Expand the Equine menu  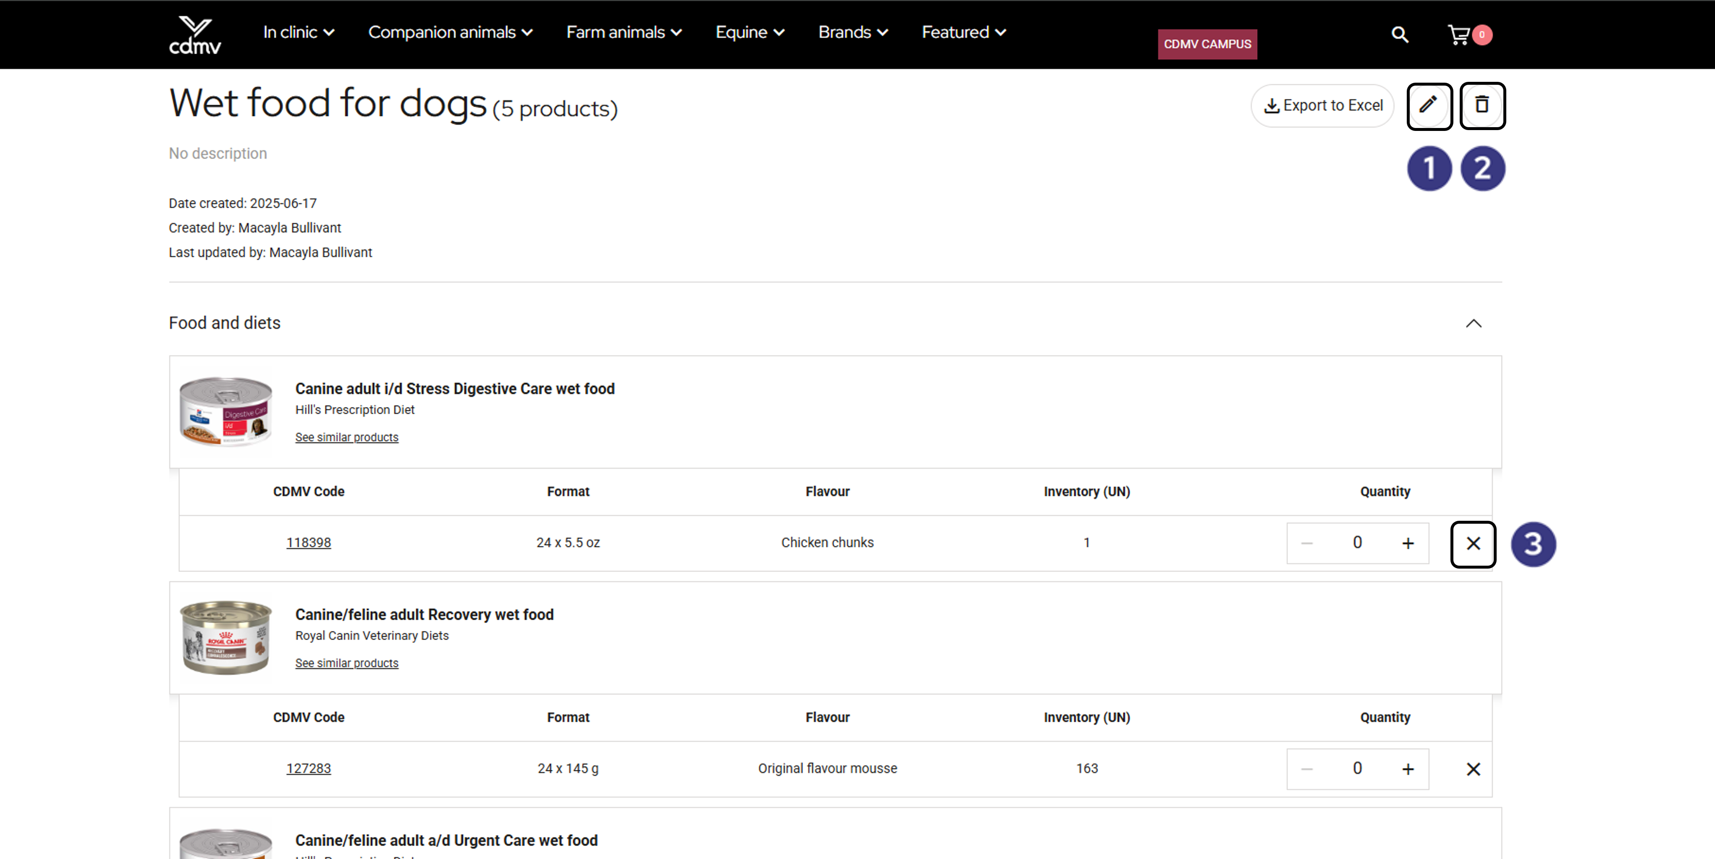pos(750,32)
